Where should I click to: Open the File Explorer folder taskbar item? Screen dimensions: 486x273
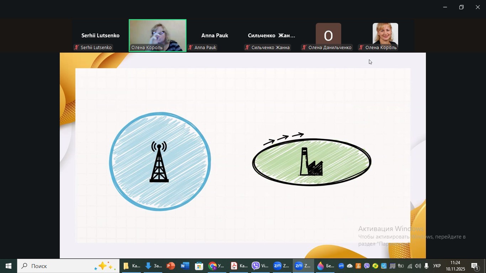point(131,266)
